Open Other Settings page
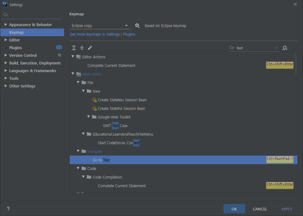 coord(22,86)
